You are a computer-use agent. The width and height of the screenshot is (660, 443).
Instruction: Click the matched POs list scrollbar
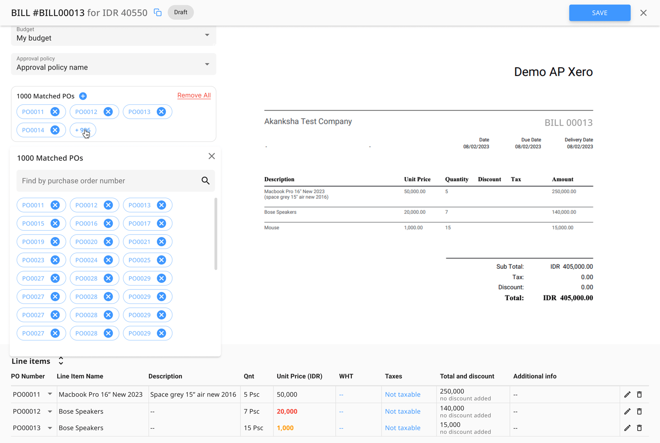click(x=215, y=234)
